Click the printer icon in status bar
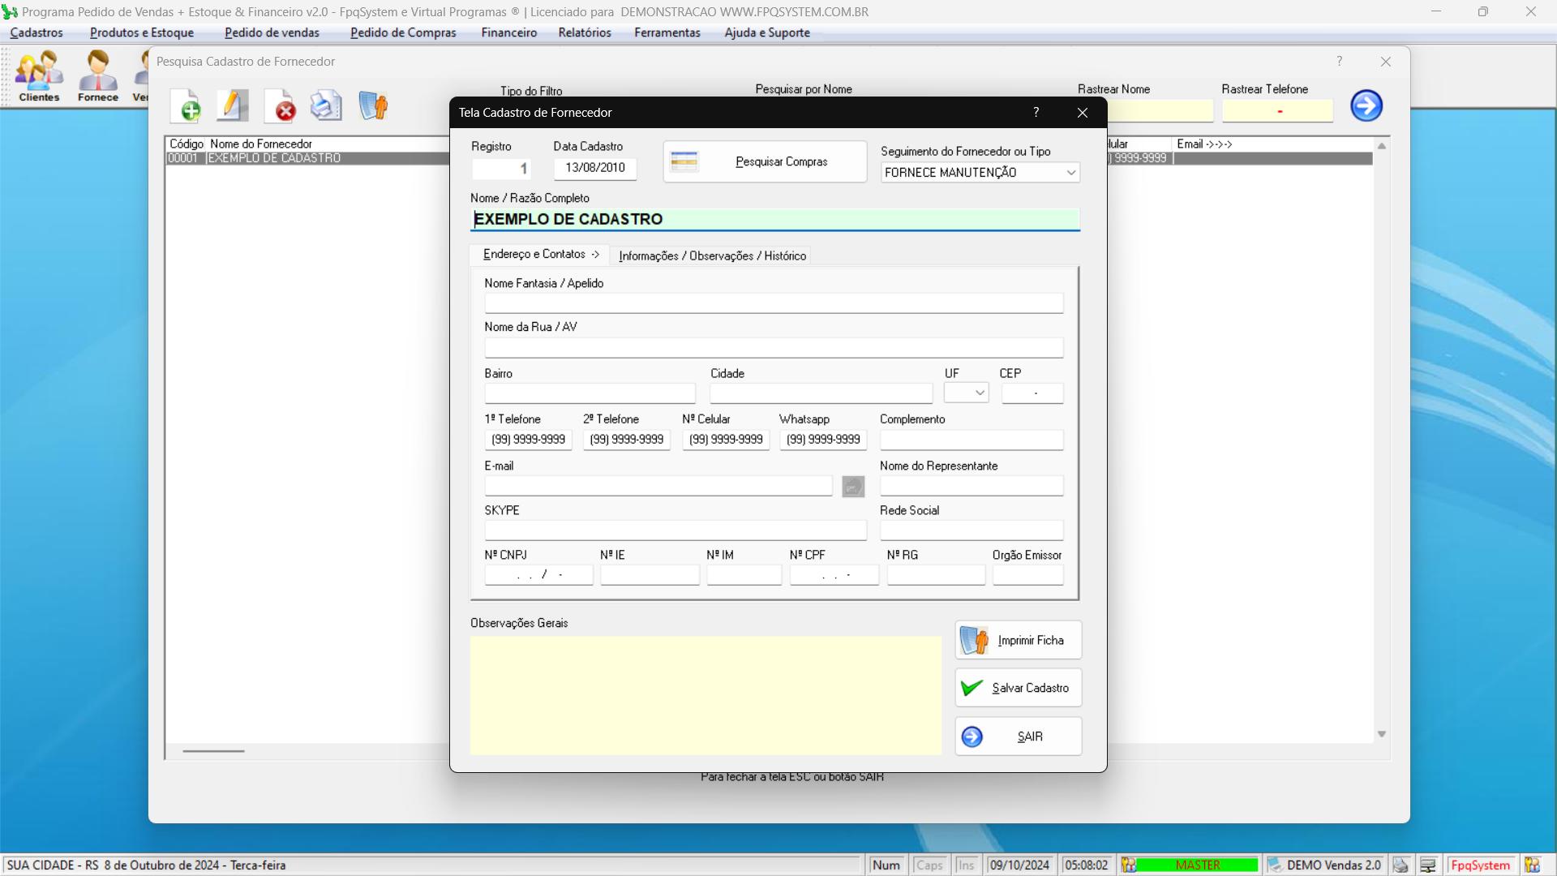This screenshot has width=1557, height=876. point(1401,865)
